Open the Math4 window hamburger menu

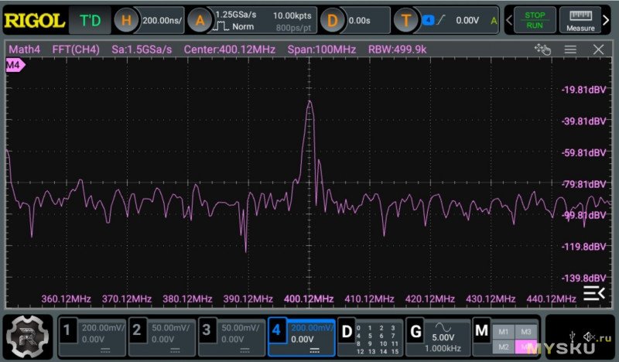point(570,50)
